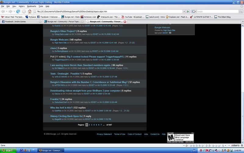Close the active Bungie.net tab
The image size is (244, 153).
point(125,22)
